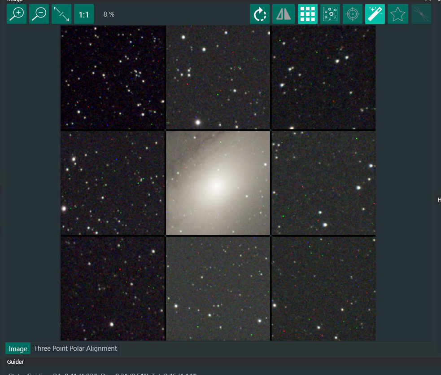Switch to the Image tab
Screen dimensions: 441x375
(x=18, y=349)
